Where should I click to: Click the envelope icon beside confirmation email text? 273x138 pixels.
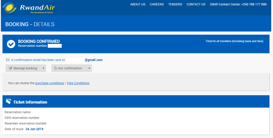click(8, 60)
